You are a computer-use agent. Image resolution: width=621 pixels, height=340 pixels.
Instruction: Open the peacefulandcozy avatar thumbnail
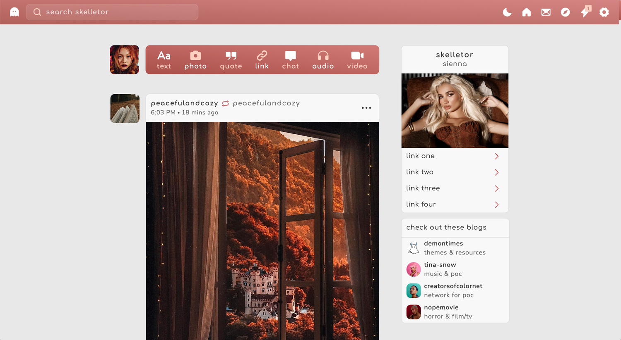pyautogui.click(x=125, y=109)
